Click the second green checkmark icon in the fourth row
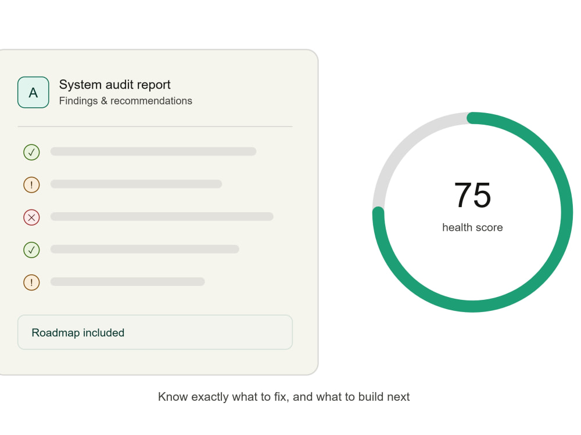The height and width of the screenshot is (435, 581). (x=31, y=249)
